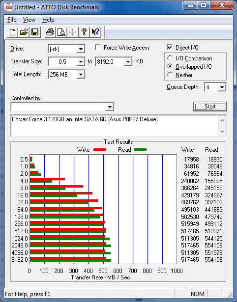Click the ATTO application icon in title bar
Image resolution: width=237 pixels, height=302 pixels.
[8, 7]
